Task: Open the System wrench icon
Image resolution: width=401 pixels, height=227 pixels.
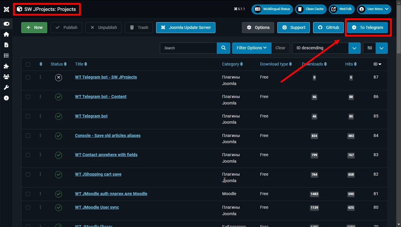Action: tap(6, 87)
